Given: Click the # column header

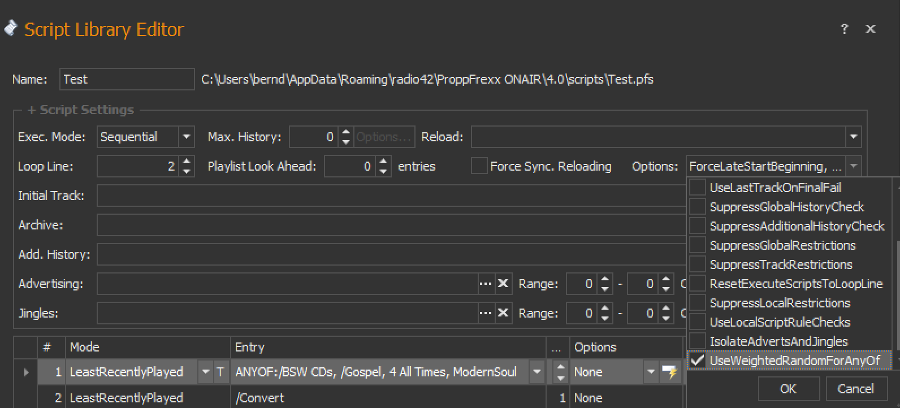Looking at the screenshot, I should 51,347.
